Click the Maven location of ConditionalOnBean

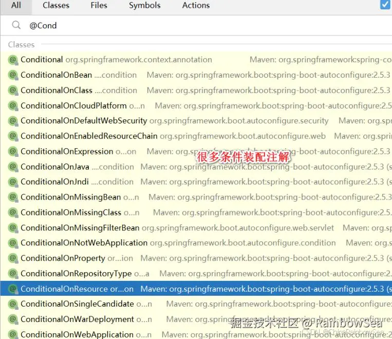coord(269,75)
